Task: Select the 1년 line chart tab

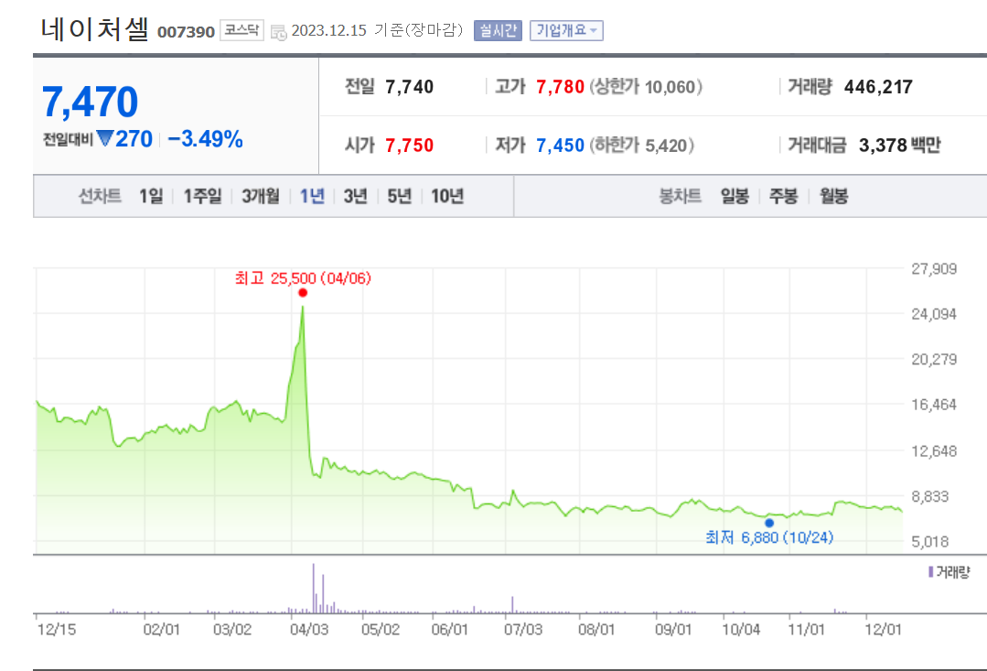Action: tap(312, 196)
